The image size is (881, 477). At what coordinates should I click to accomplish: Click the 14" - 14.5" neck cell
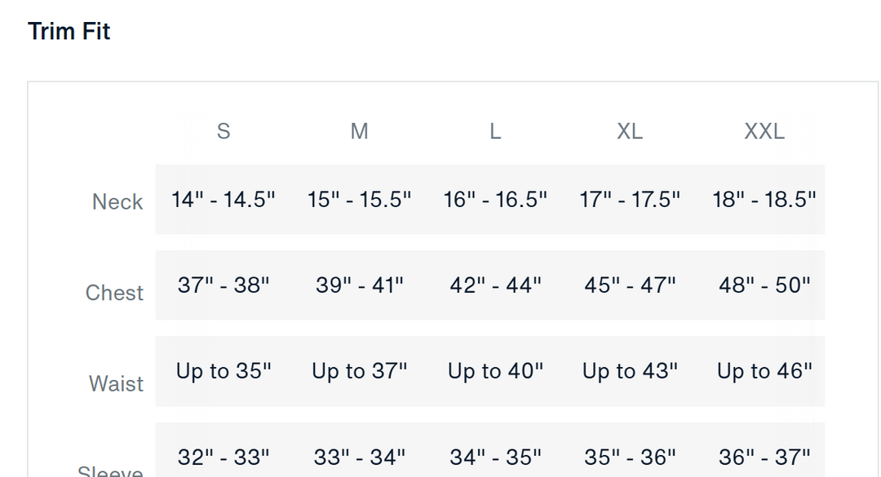[x=224, y=200]
